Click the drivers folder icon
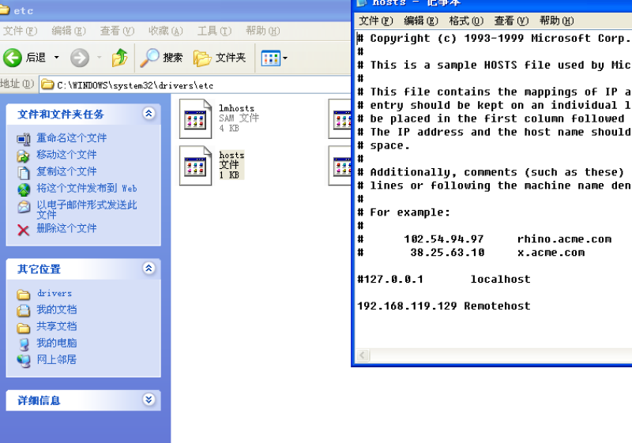 tap(24, 295)
